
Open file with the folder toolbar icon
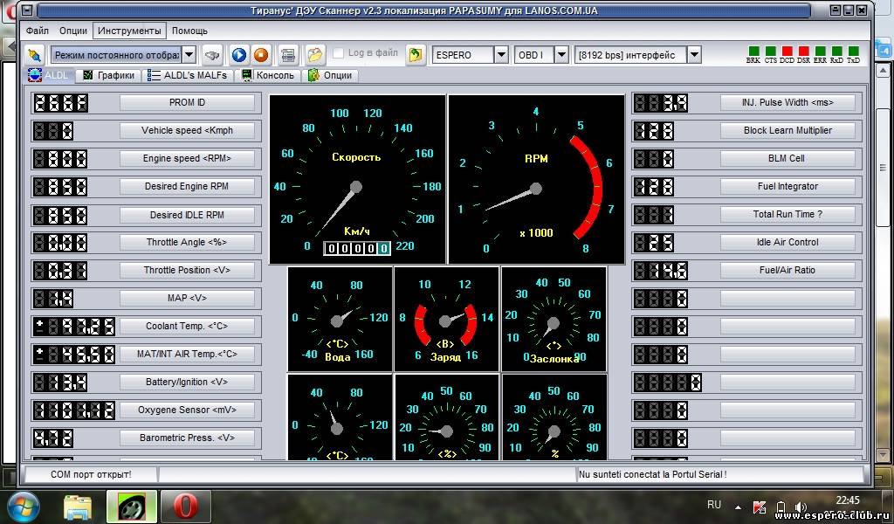click(314, 55)
